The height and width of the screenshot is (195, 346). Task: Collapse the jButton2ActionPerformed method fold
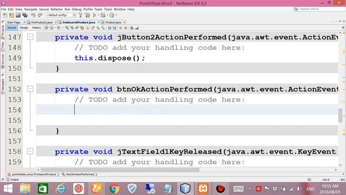(30, 37)
